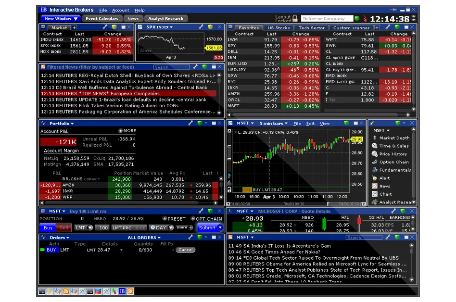Click the green cube icon in Portfolio panel
Image resolution: width=456 pixels, height=302 pixels.
tap(200, 123)
